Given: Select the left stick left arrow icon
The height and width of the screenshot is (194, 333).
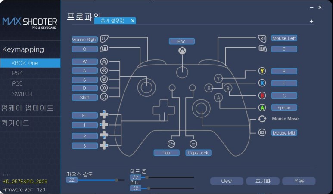Looking at the screenshot, I should [104, 71].
